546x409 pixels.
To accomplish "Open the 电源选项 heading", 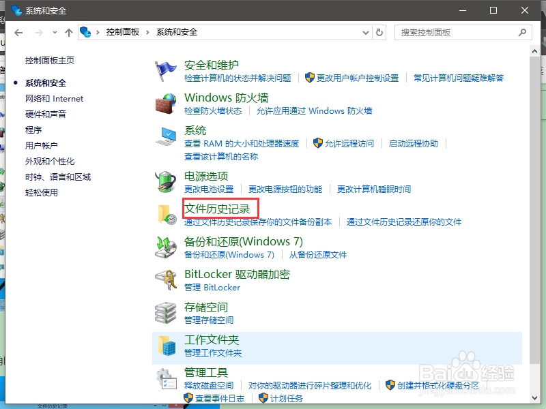I will [206, 177].
